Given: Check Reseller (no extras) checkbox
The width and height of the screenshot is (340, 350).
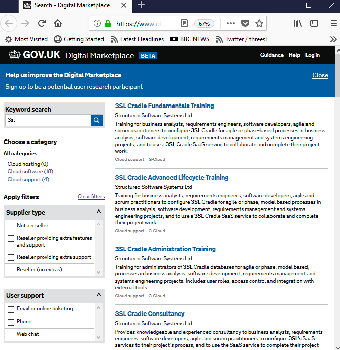Looking at the screenshot, I should pos(11,270).
